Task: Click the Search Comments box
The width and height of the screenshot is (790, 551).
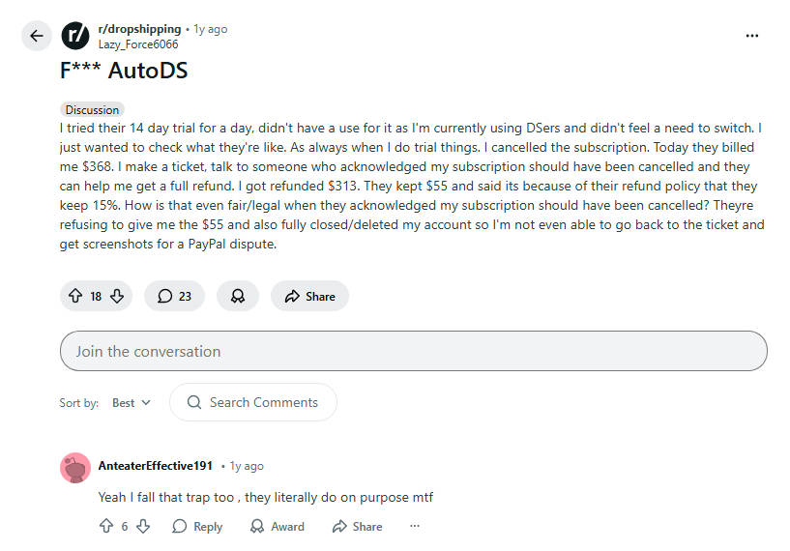Action: click(253, 402)
